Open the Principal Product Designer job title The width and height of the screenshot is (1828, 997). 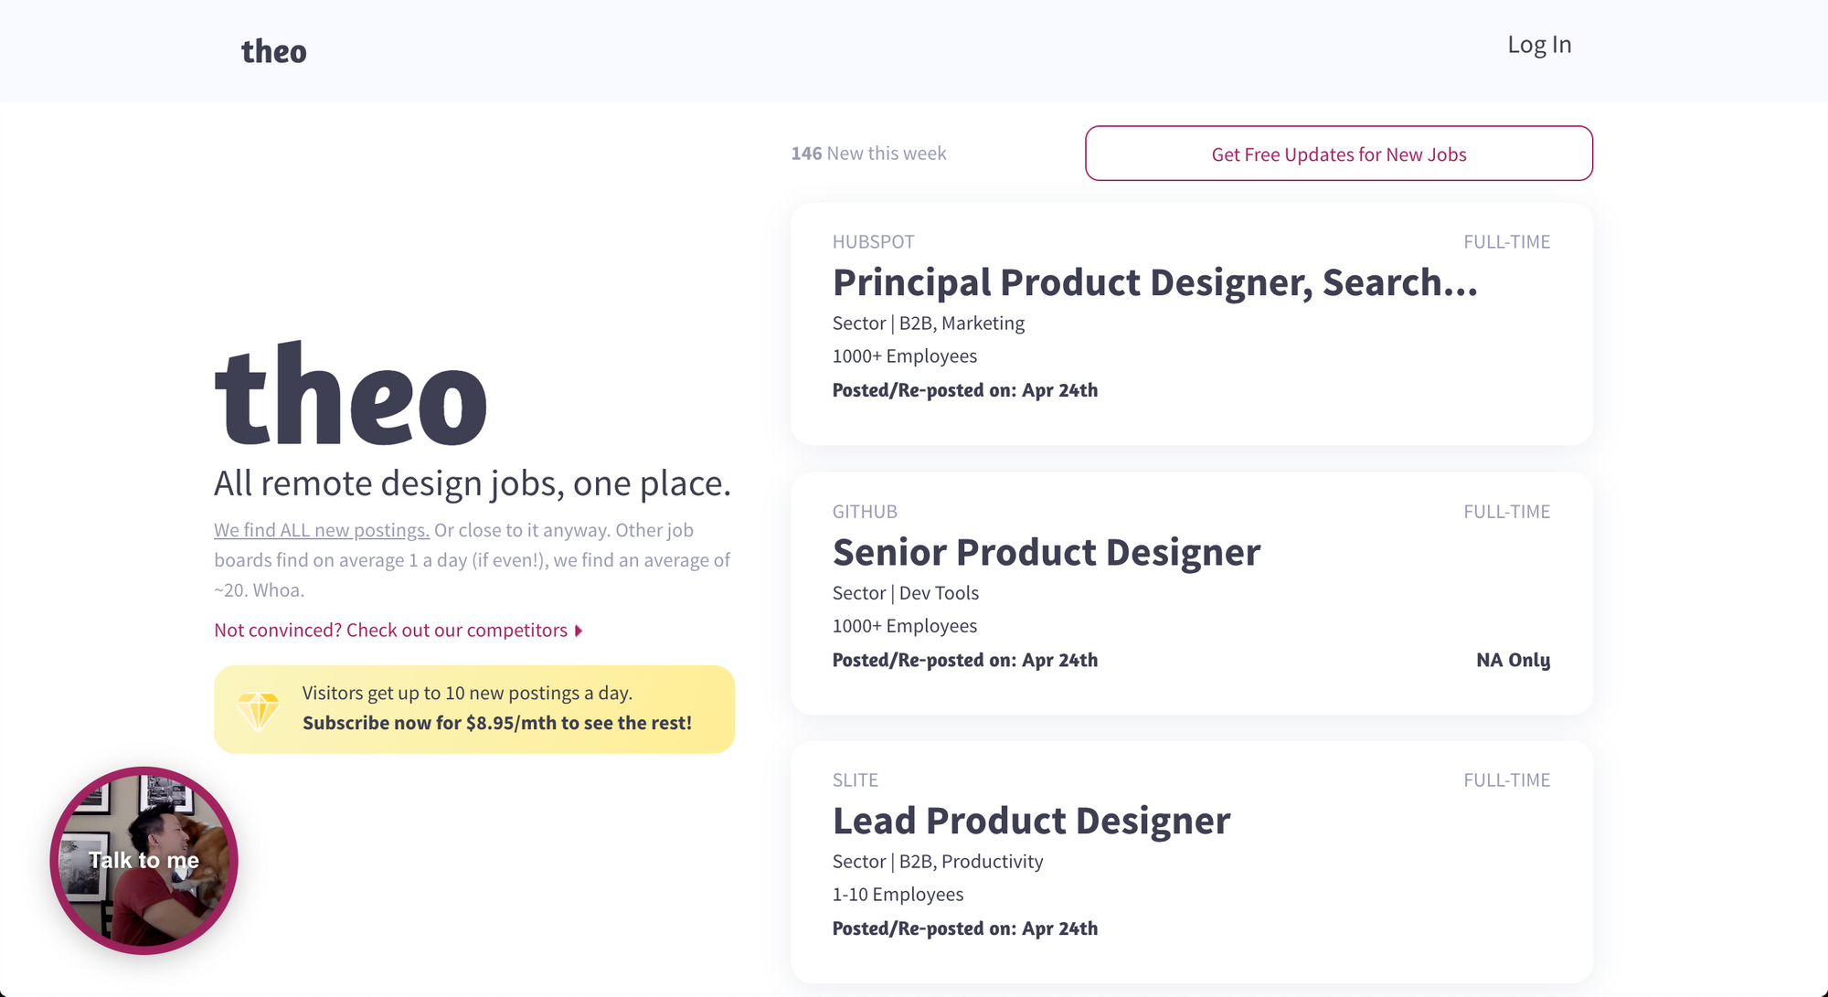[x=1154, y=282]
